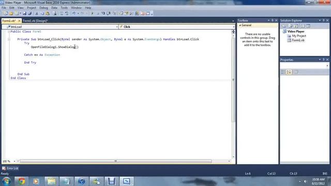Click the vertical scrollbar of code editor

[233, 80]
